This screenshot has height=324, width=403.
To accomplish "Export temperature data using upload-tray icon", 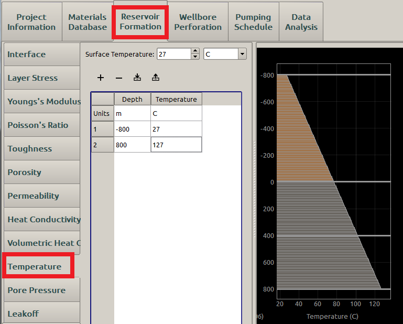I will point(156,77).
